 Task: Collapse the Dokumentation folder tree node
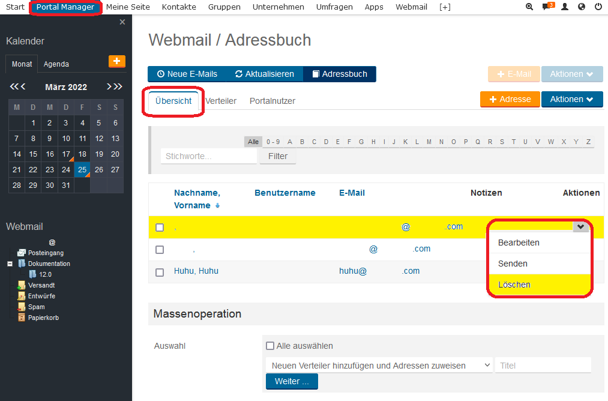(x=10, y=264)
